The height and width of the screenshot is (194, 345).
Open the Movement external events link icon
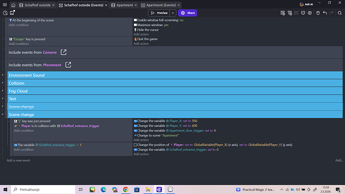click(x=68, y=65)
